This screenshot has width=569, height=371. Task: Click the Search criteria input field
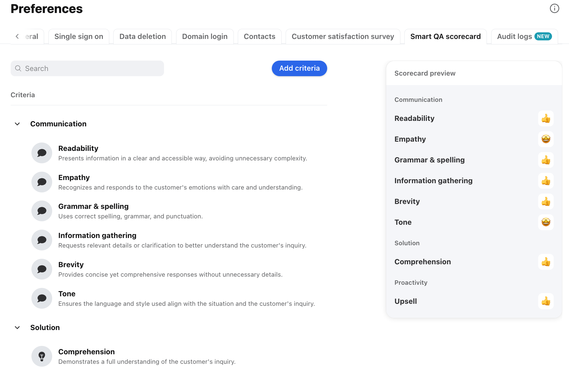87,68
